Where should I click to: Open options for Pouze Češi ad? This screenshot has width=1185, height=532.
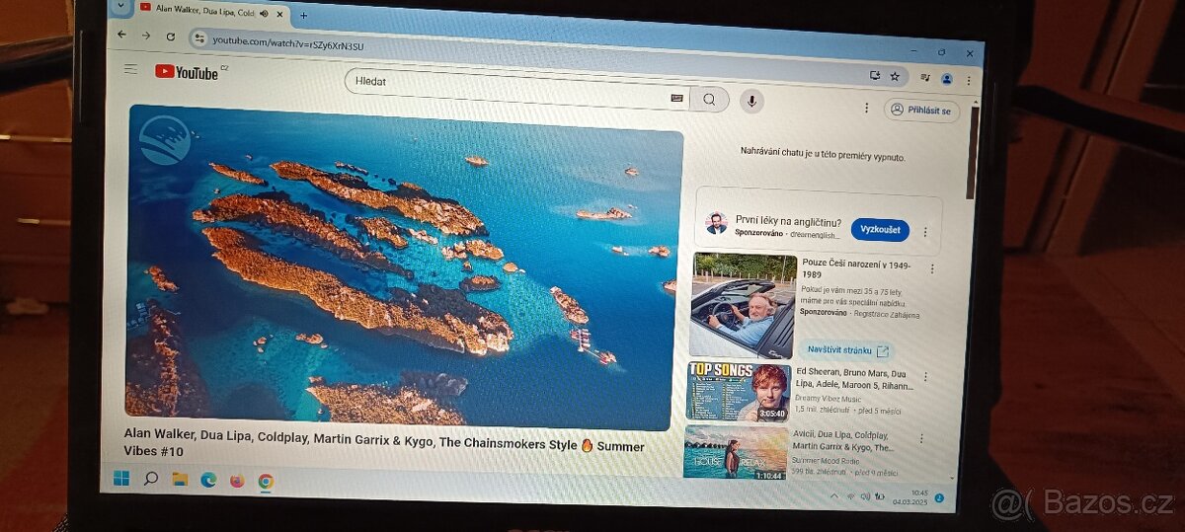coord(931,268)
